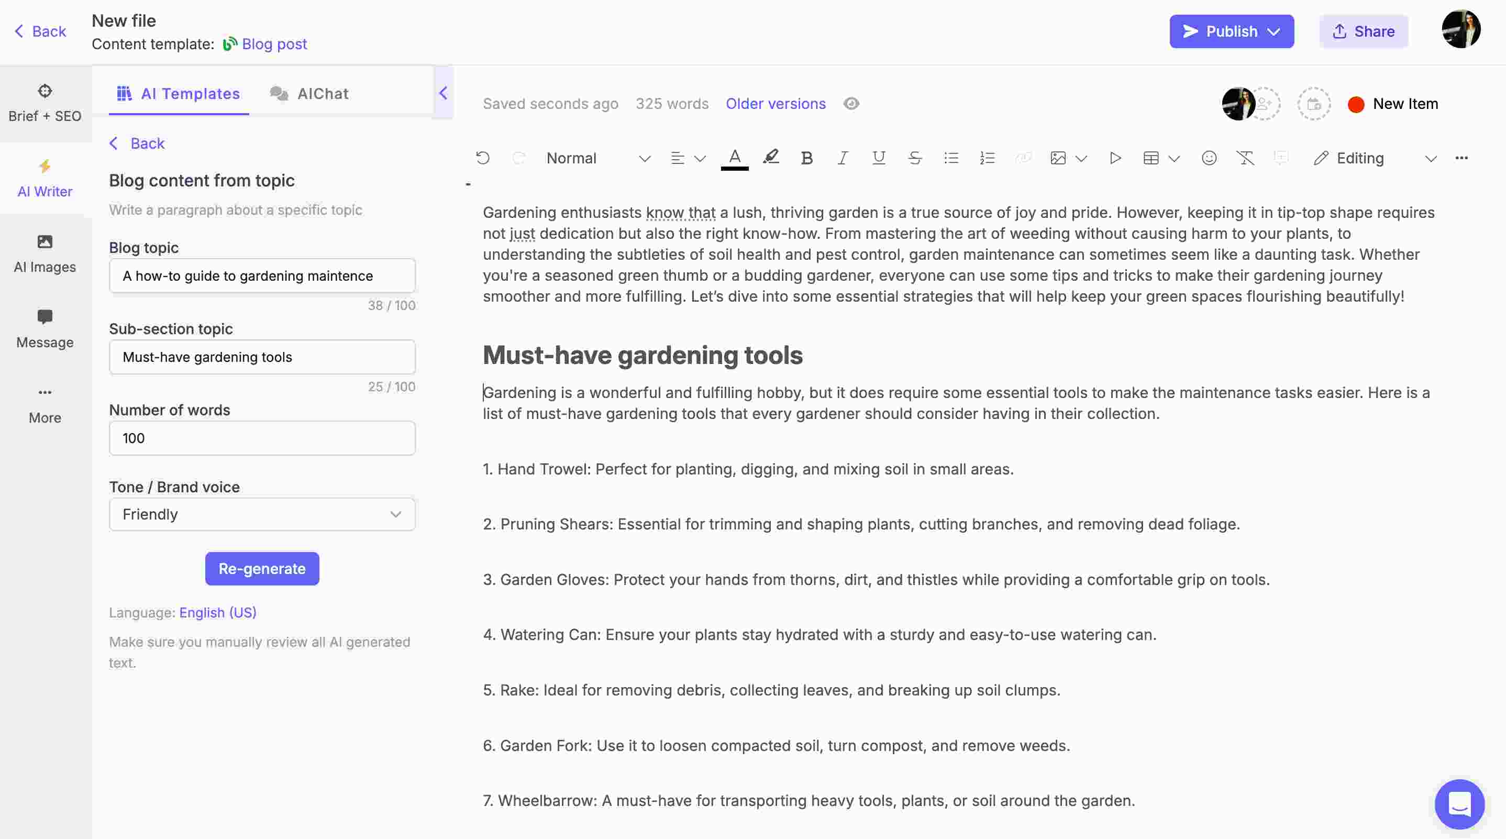Open the AI Writer panel

pyautogui.click(x=45, y=179)
